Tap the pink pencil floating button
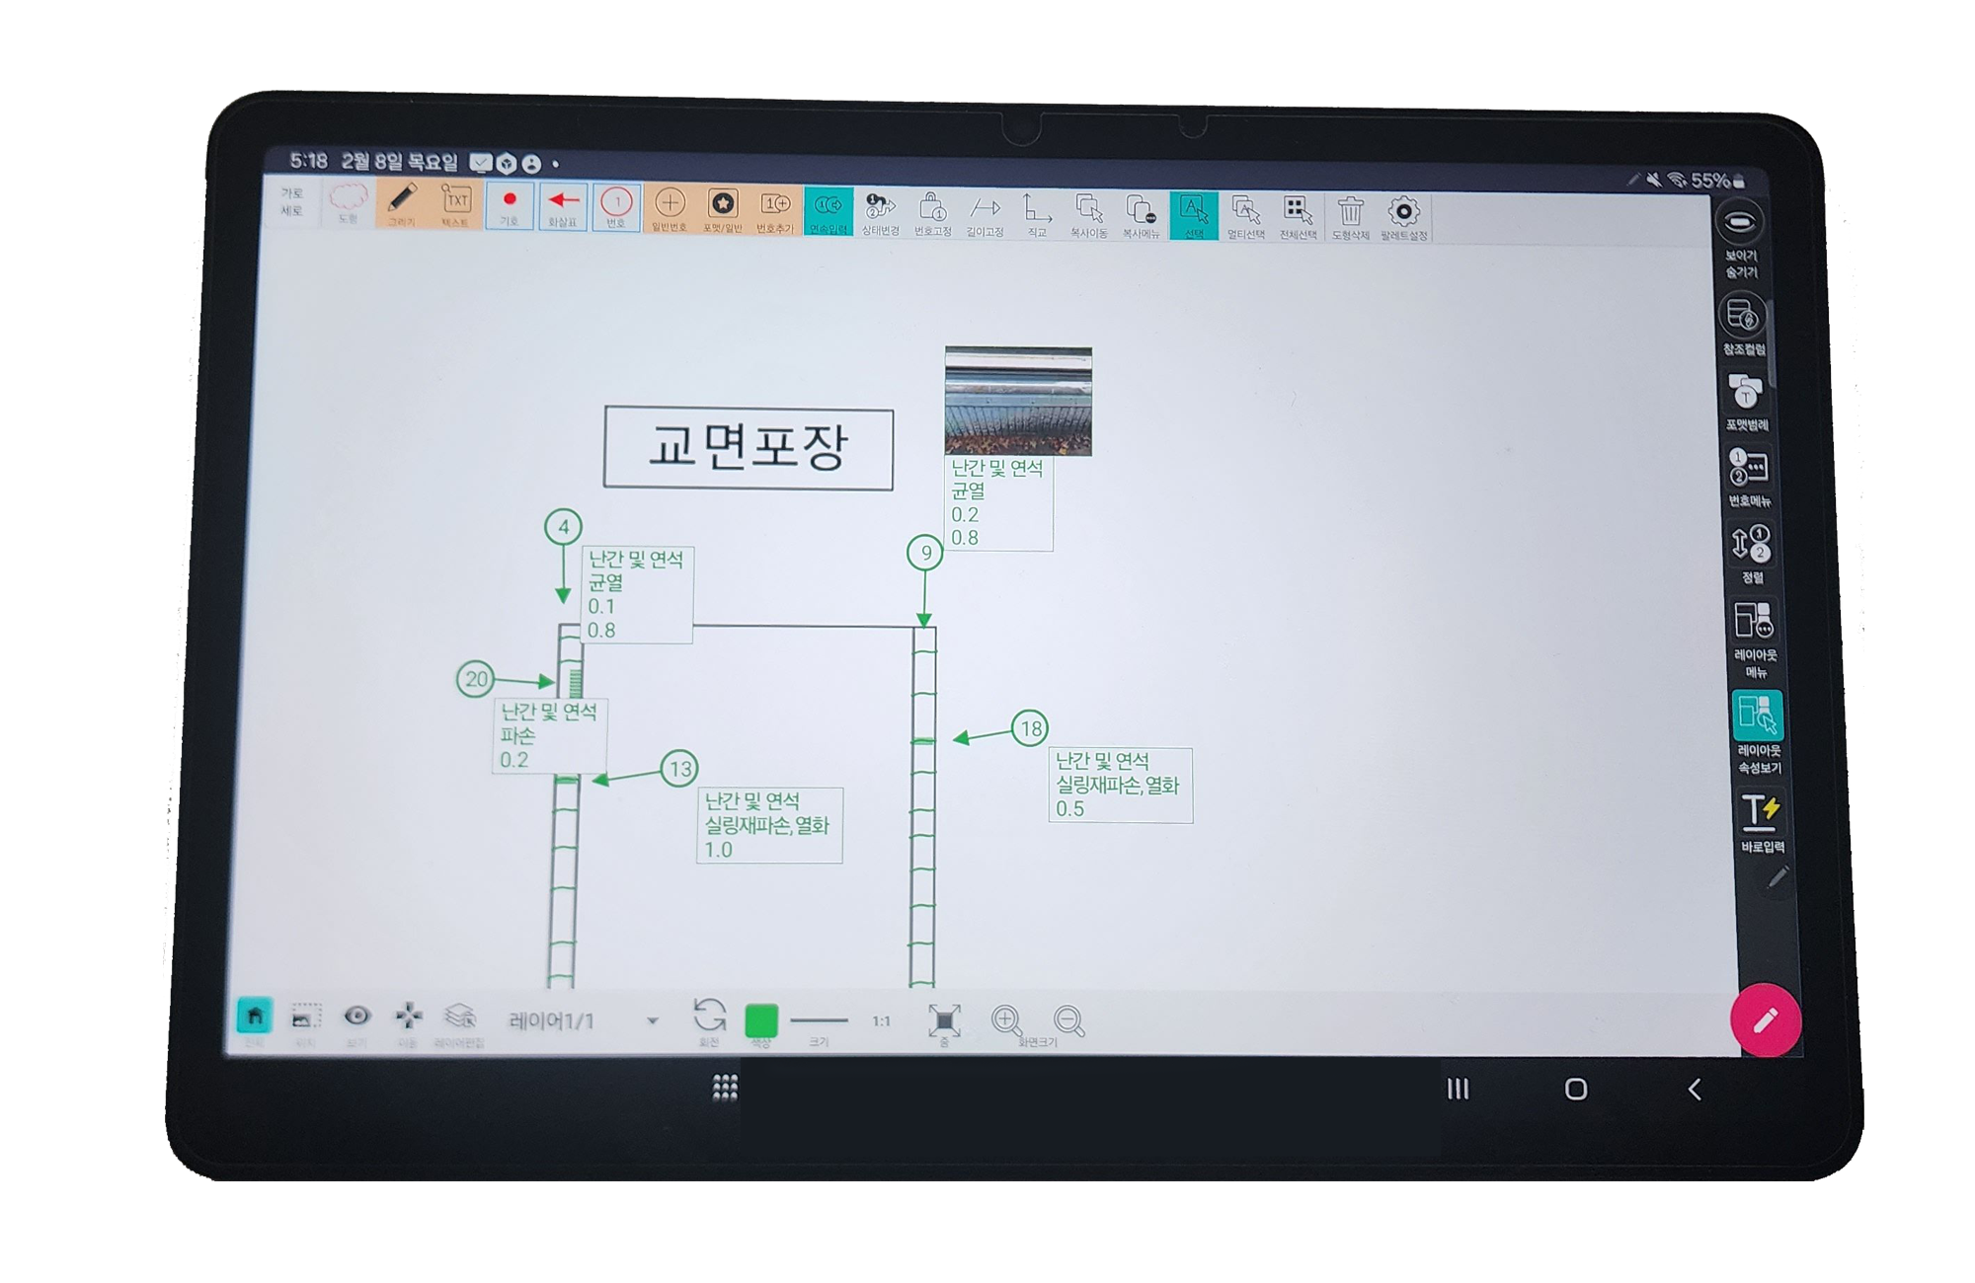Viewport: 1975px width, 1283px height. click(x=1766, y=1020)
